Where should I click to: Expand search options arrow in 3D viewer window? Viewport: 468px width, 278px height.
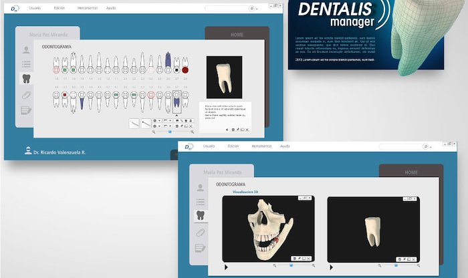point(431,147)
